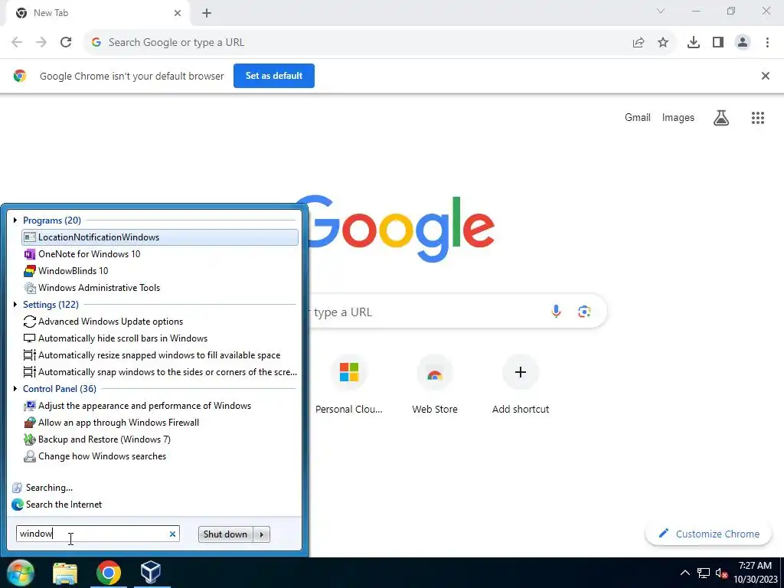This screenshot has width=784, height=588.
Task: Open File Explorer from taskbar
Action: [x=65, y=573]
